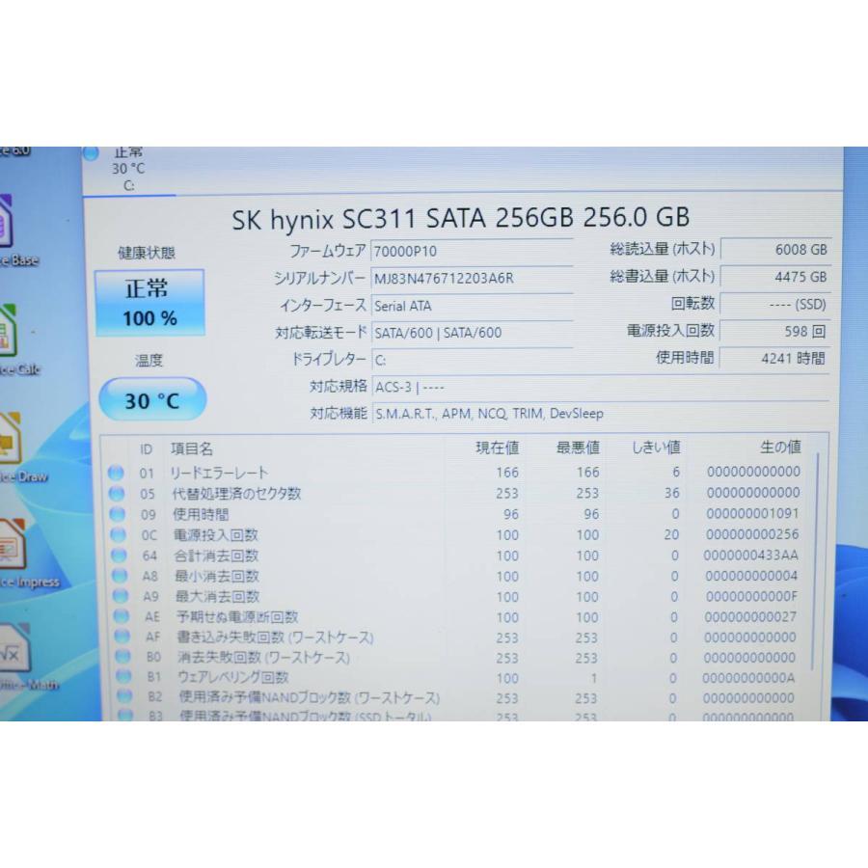
Task: Click the 30 °C temperature button
Action: click(x=152, y=400)
